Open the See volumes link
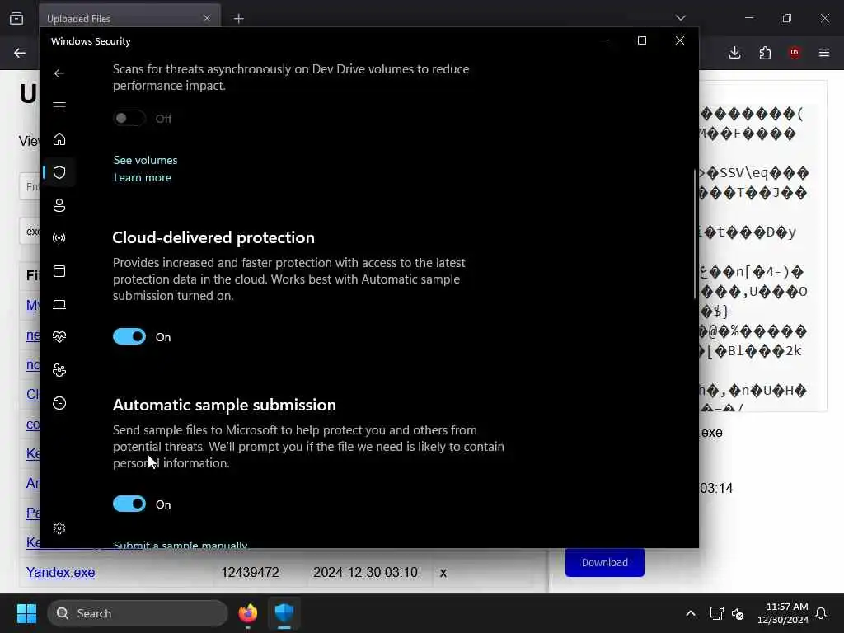Viewport: 844px width, 633px height. coord(145,161)
